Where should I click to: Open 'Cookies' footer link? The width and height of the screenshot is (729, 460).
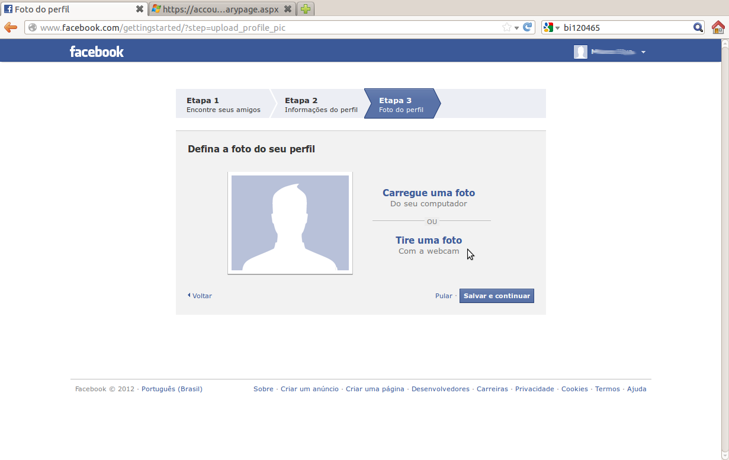[574, 389]
